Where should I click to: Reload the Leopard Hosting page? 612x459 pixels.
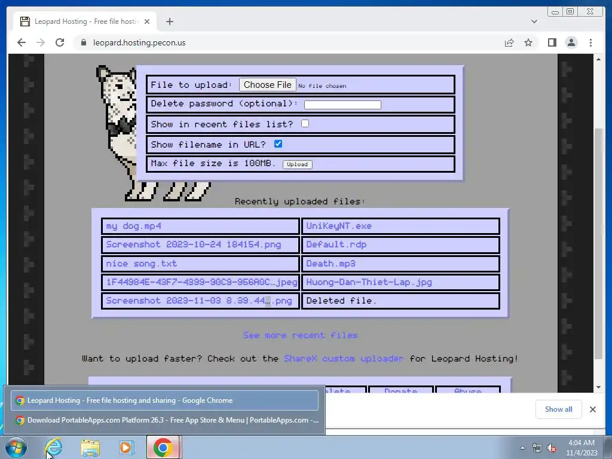60,42
